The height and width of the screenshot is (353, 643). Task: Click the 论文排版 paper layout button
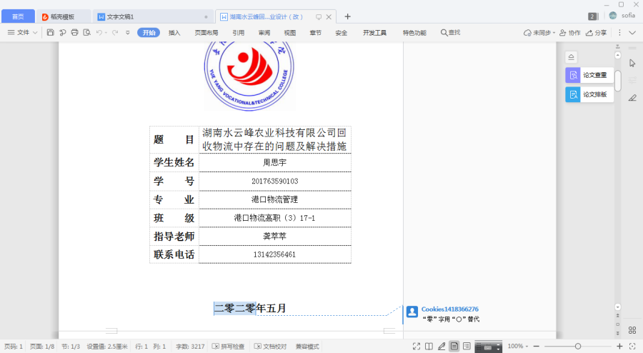coord(589,94)
